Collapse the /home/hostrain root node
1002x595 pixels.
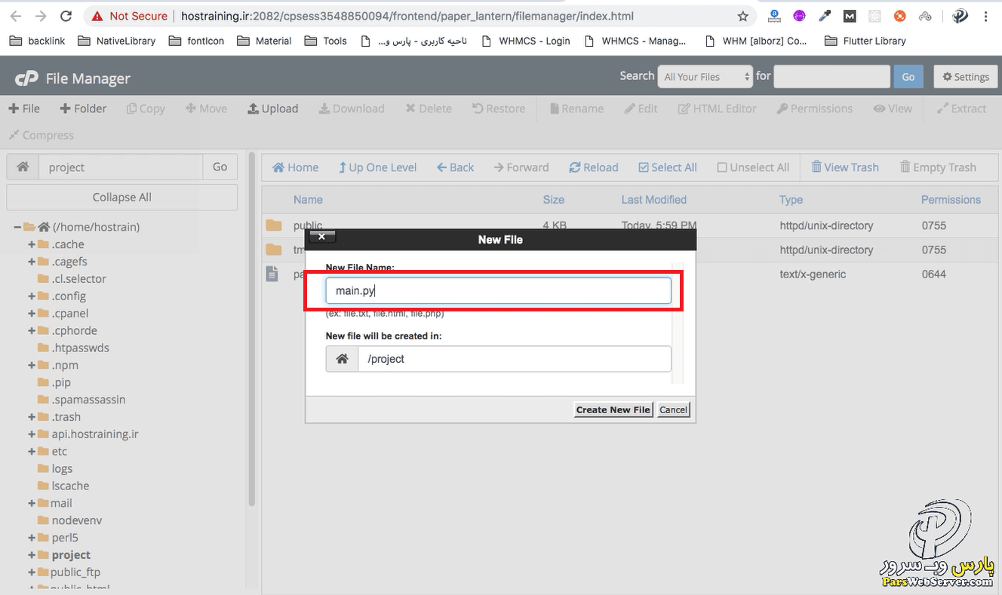click(x=17, y=227)
